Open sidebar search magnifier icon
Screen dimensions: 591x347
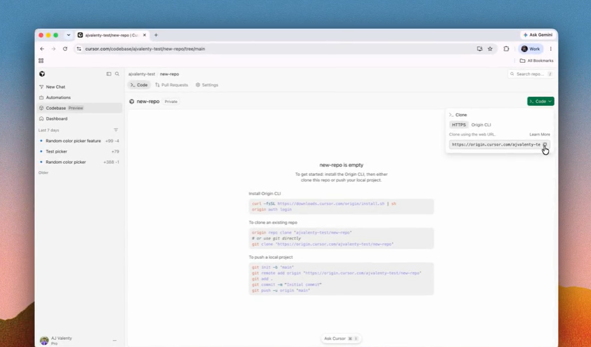coord(117,74)
